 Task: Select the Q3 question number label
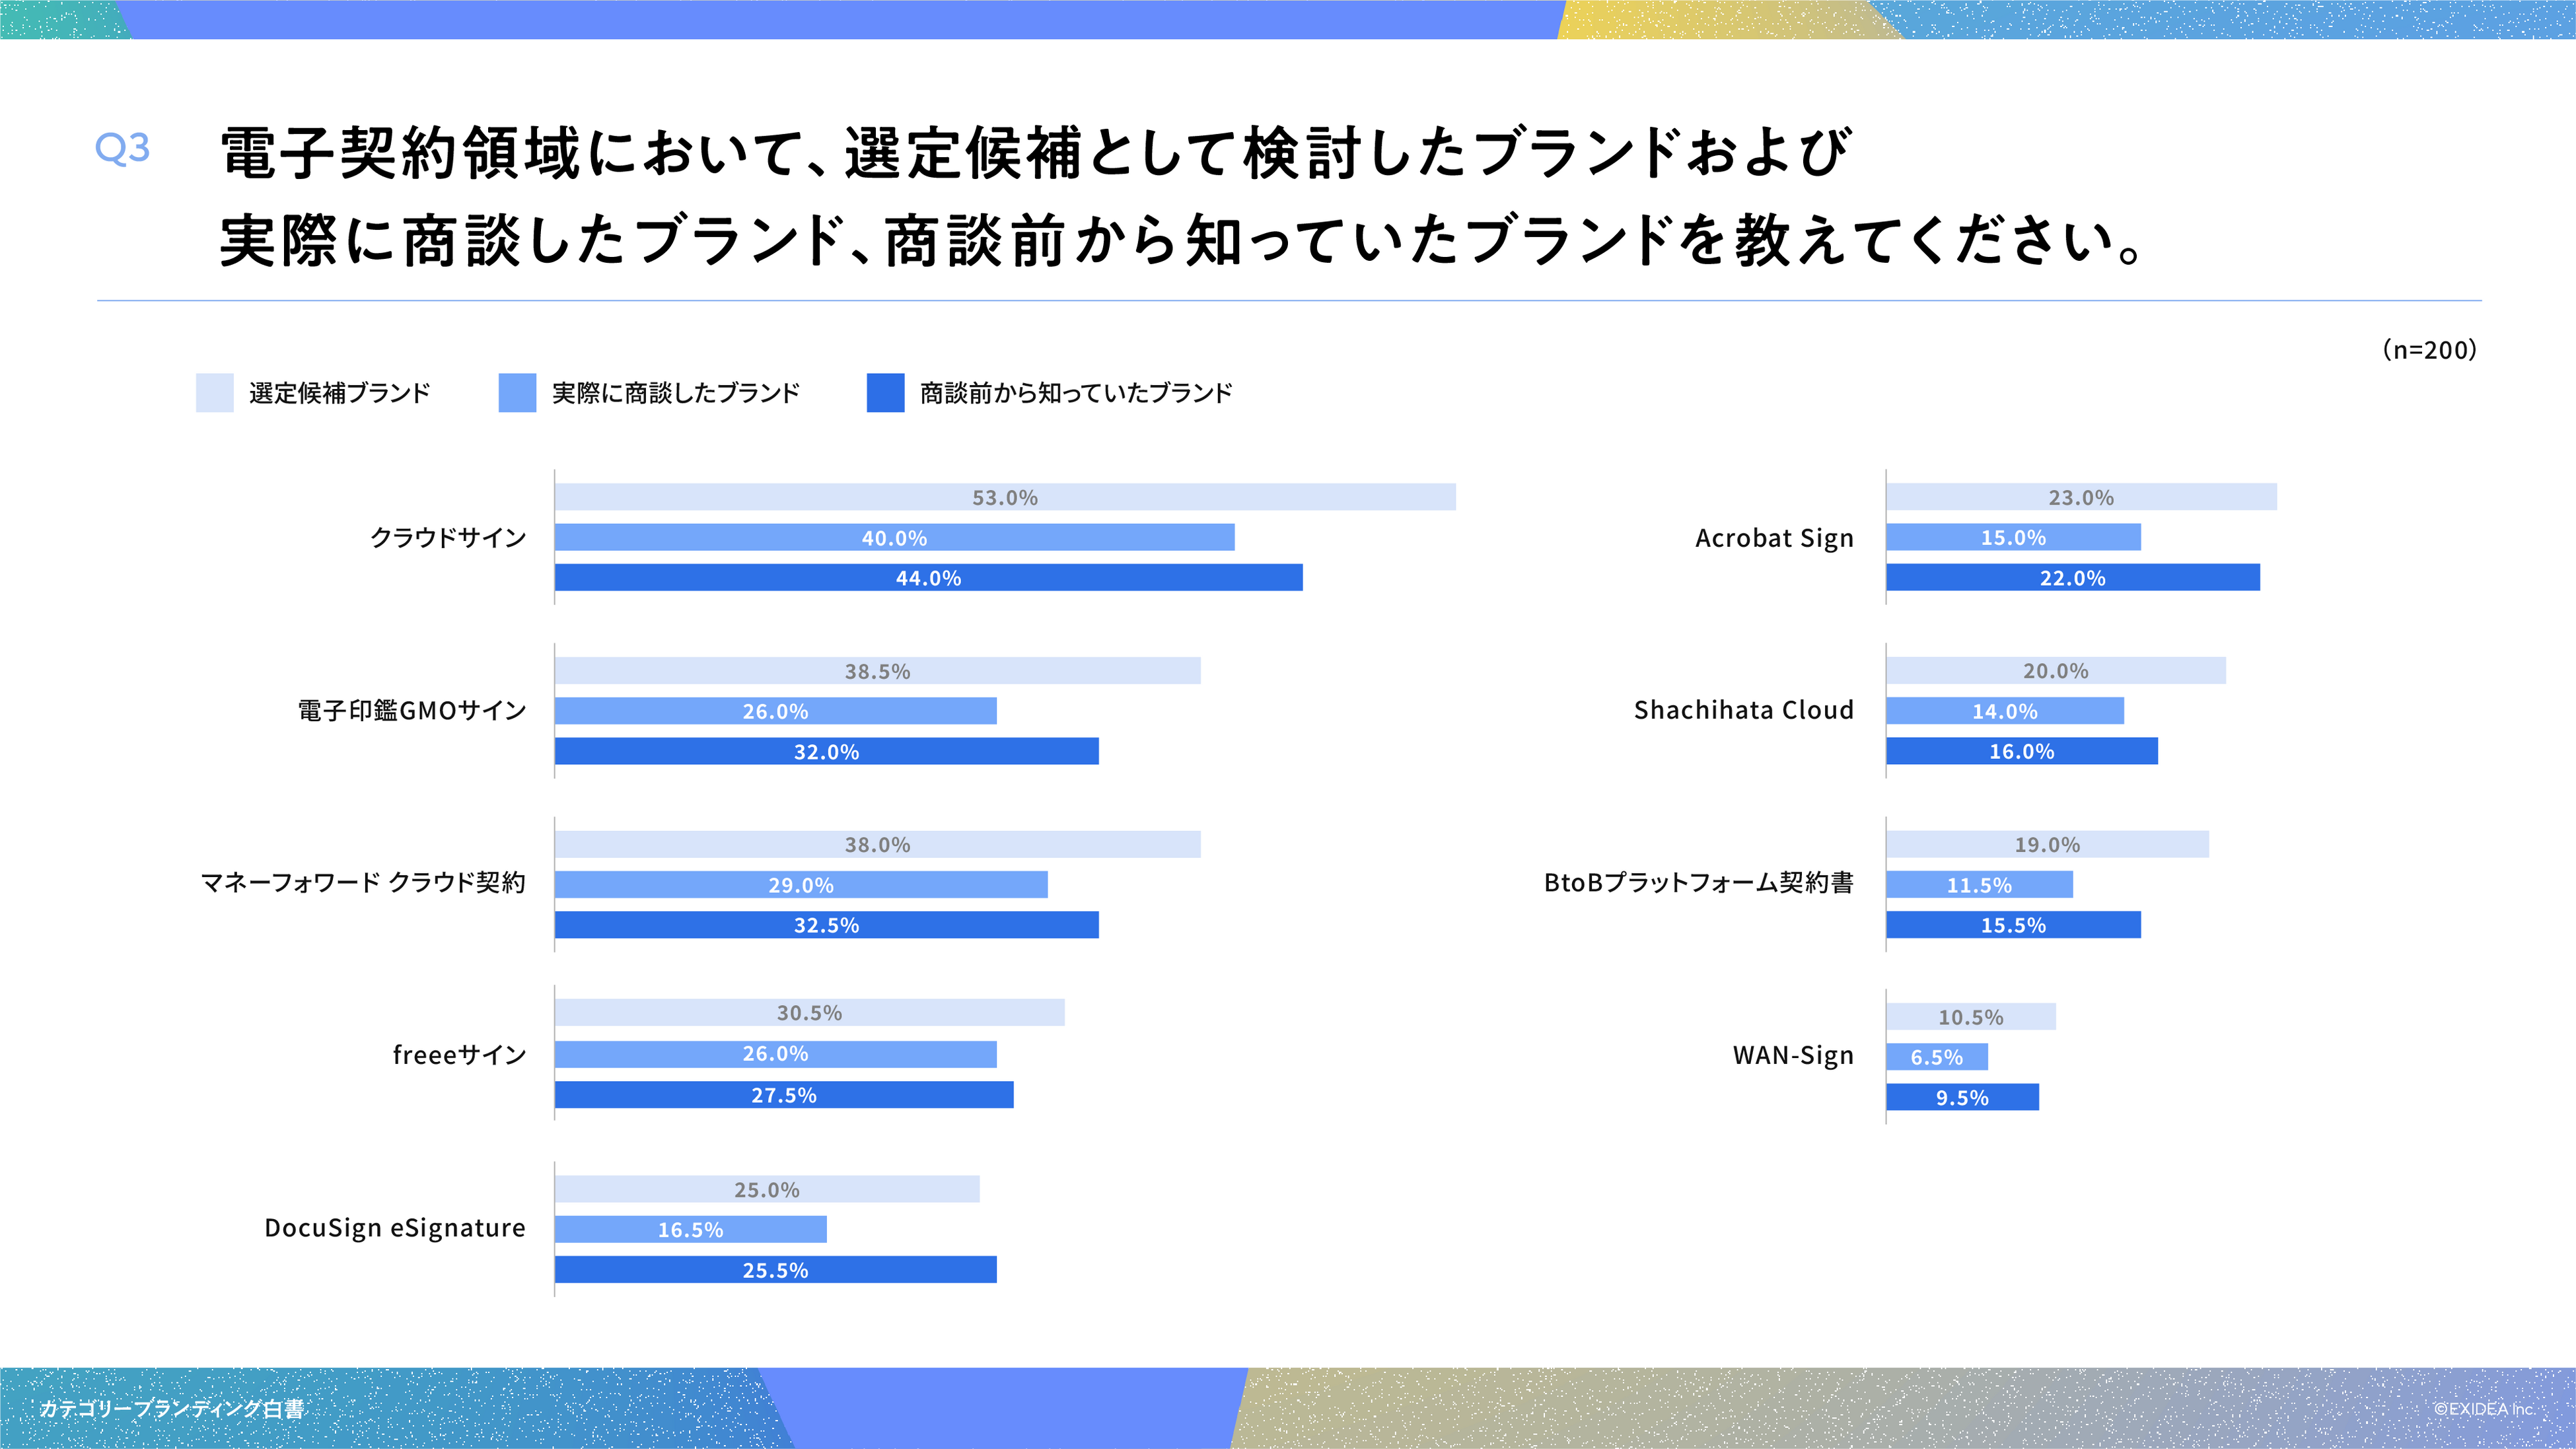(122, 148)
